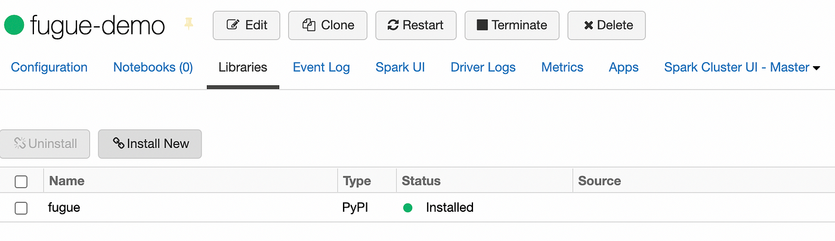Click the fugue library name
The height and width of the screenshot is (241, 835).
click(64, 208)
